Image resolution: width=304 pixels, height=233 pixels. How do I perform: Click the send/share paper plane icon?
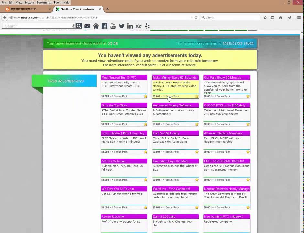click(289, 17)
